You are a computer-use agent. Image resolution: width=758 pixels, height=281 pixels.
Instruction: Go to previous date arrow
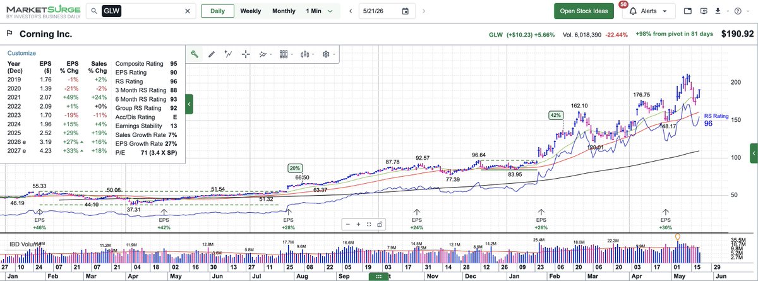point(351,11)
